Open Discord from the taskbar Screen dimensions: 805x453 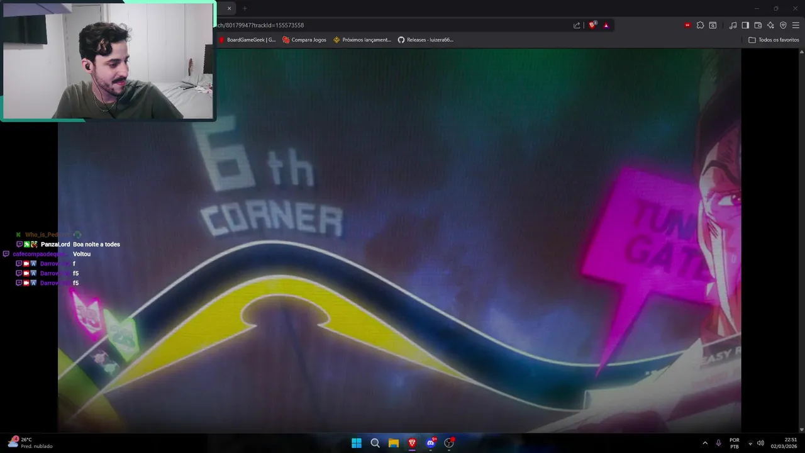tap(431, 443)
